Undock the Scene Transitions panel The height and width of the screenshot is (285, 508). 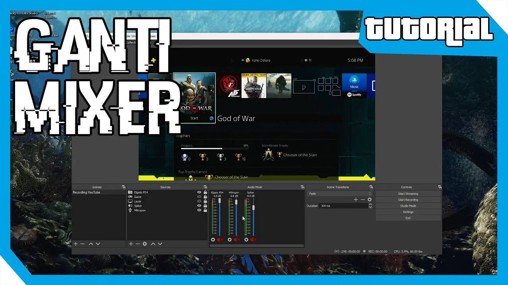371,187
